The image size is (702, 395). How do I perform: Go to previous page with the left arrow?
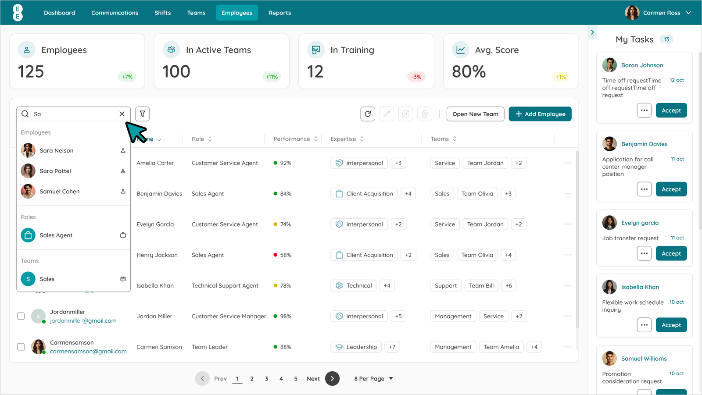202,378
